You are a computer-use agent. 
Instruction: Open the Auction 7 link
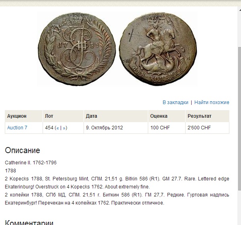click(17, 128)
